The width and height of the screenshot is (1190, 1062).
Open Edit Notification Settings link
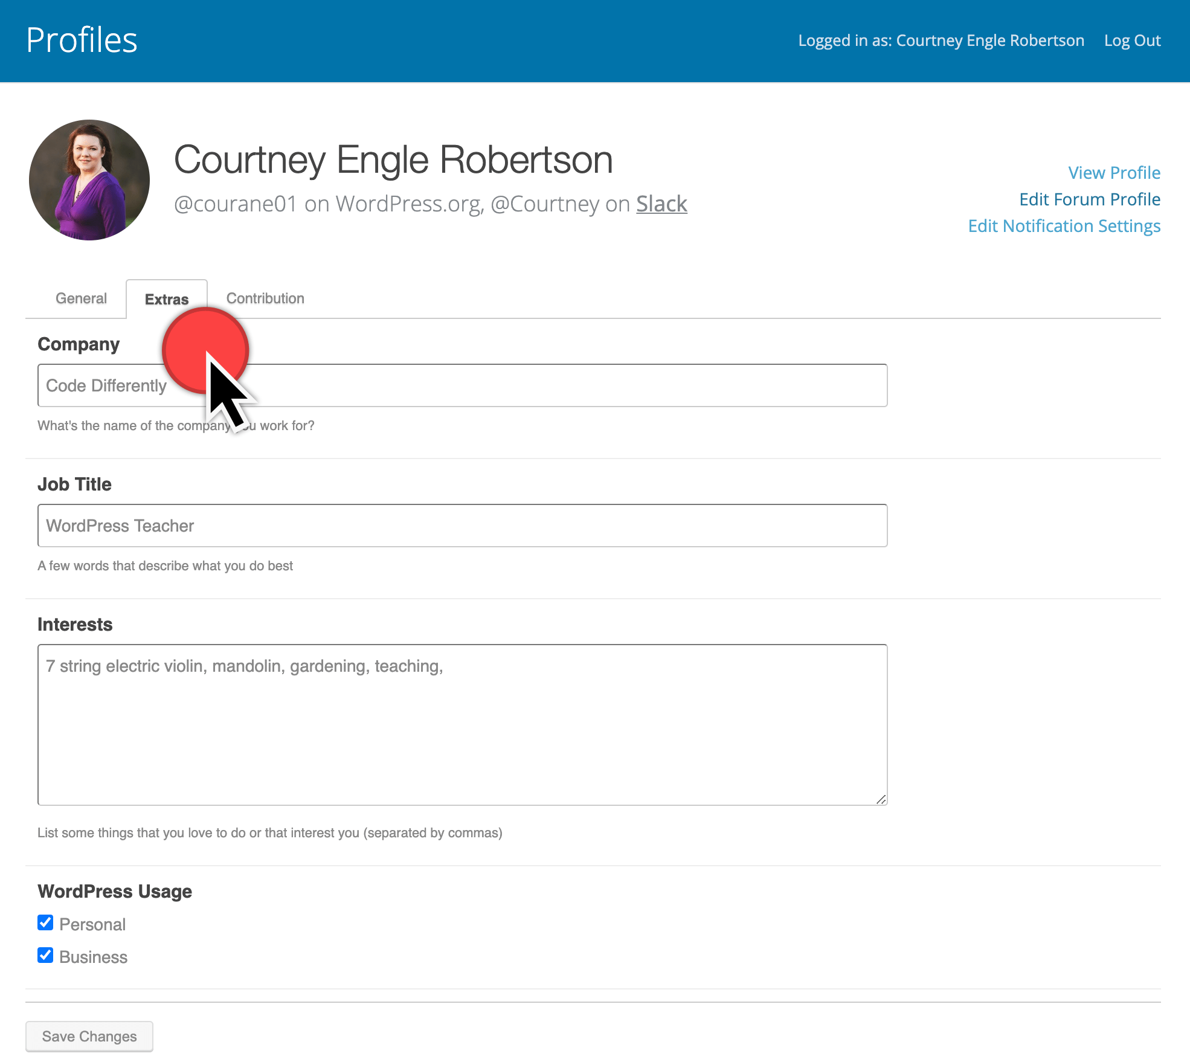click(1064, 226)
